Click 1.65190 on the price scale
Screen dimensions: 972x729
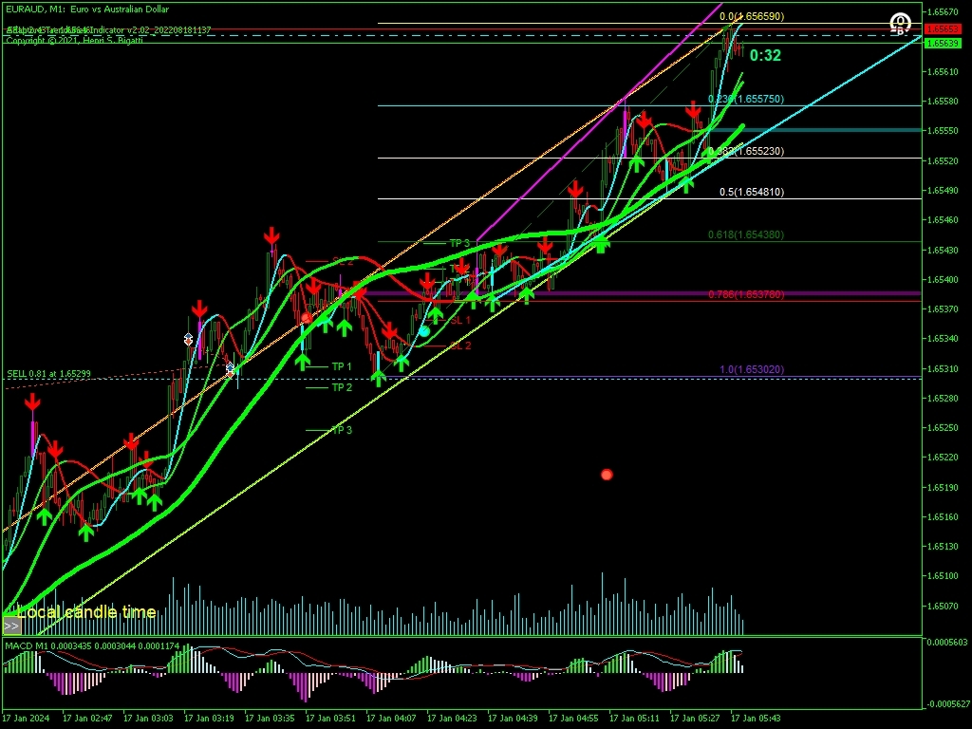943,487
